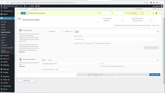Click Reglas de dtos. por volumen button

(x=95, y=75)
